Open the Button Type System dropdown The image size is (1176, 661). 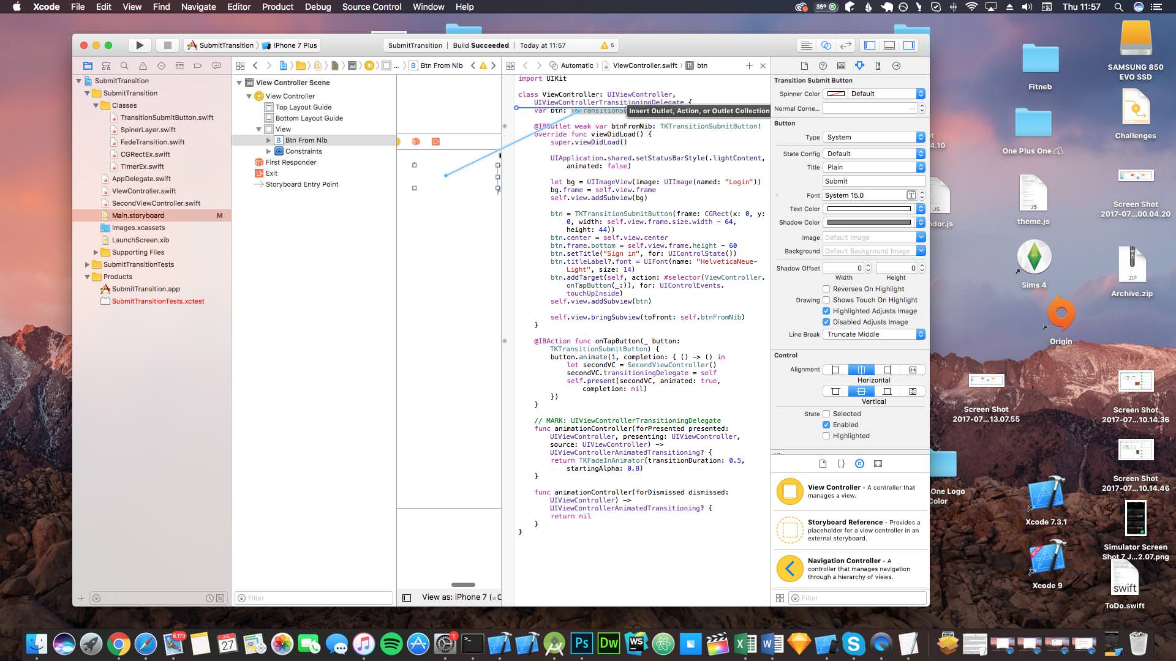(x=873, y=137)
